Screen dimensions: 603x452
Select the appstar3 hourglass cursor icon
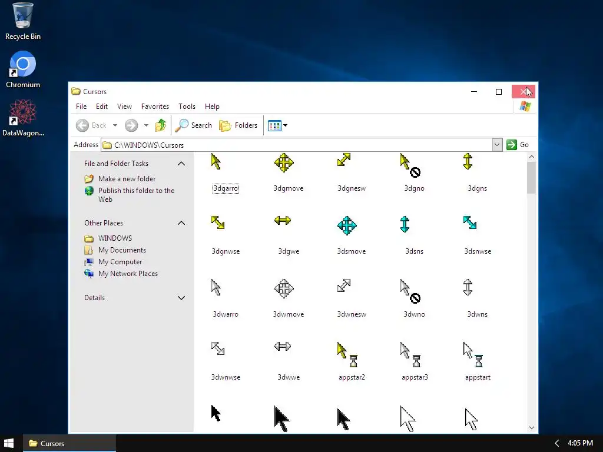pos(410,354)
